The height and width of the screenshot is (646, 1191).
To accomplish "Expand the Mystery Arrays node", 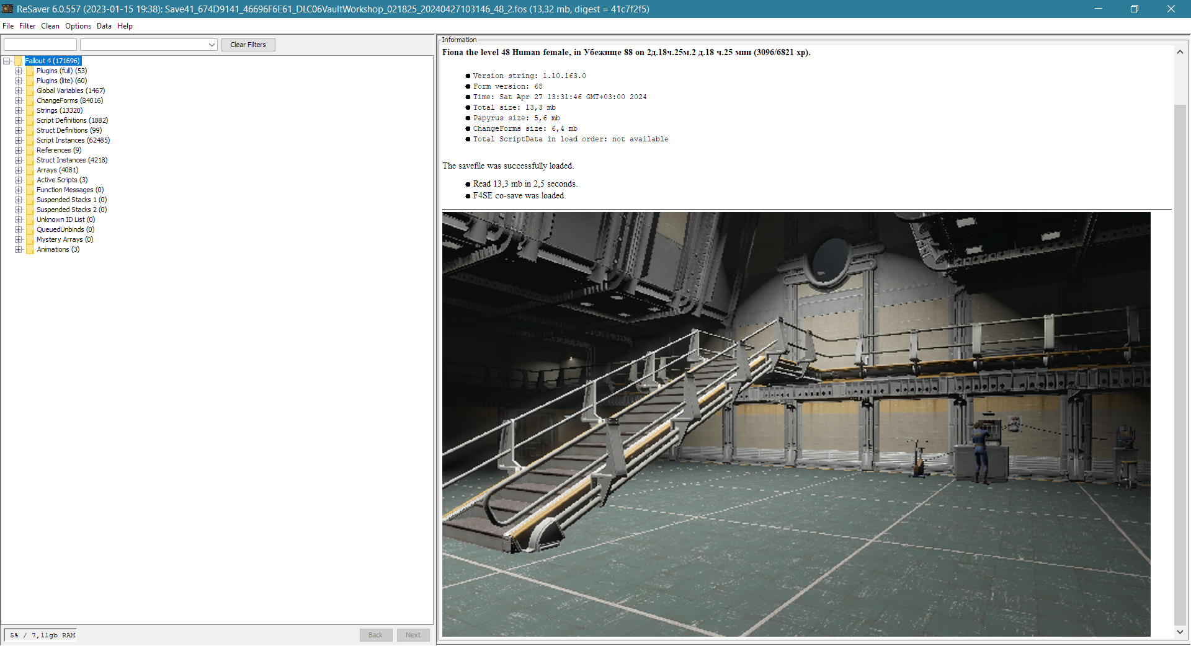I will click(19, 239).
